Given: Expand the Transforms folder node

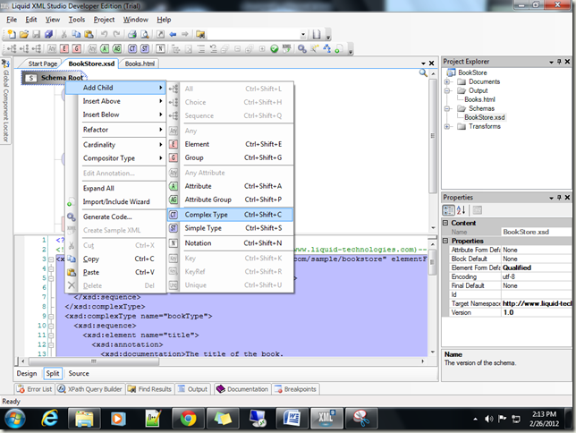Looking at the screenshot, I should pos(448,126).
